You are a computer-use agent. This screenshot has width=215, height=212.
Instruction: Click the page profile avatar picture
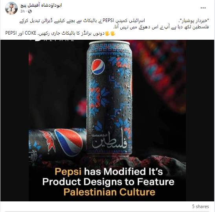[11, 8]
